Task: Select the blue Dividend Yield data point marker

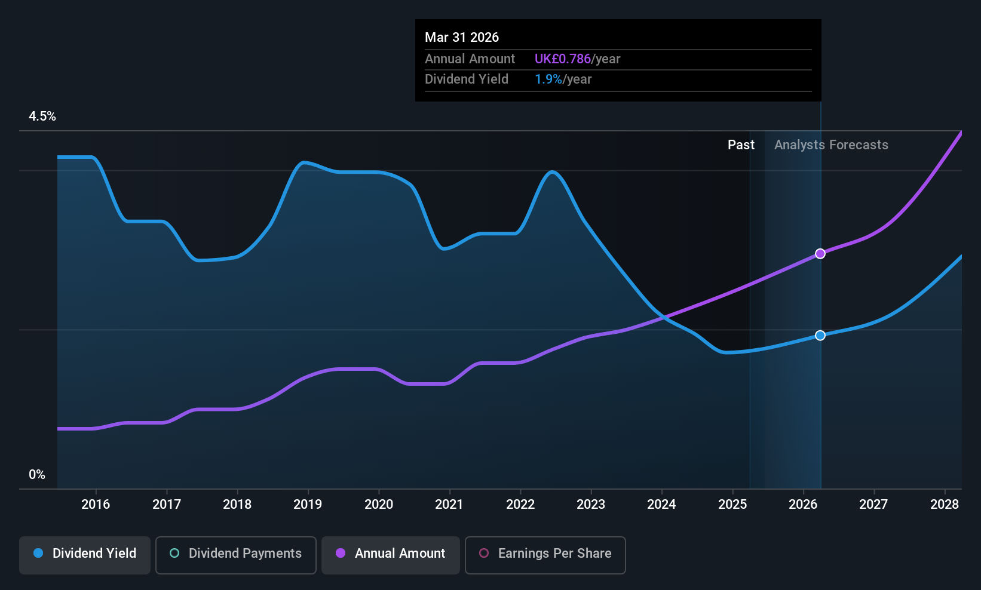Action: [x=820, y=336]
